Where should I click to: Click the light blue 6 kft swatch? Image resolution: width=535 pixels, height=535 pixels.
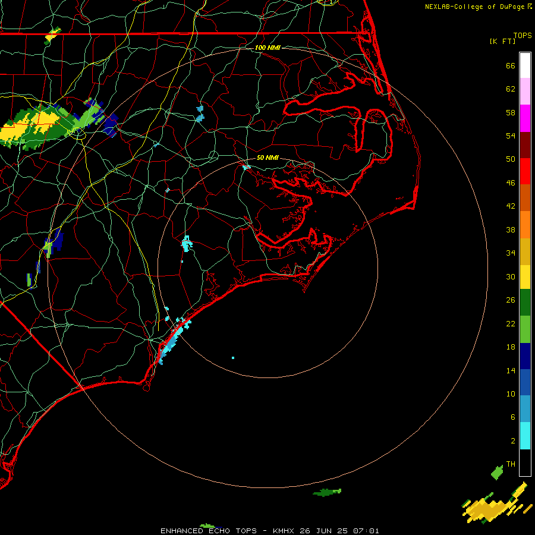point(525,409)
